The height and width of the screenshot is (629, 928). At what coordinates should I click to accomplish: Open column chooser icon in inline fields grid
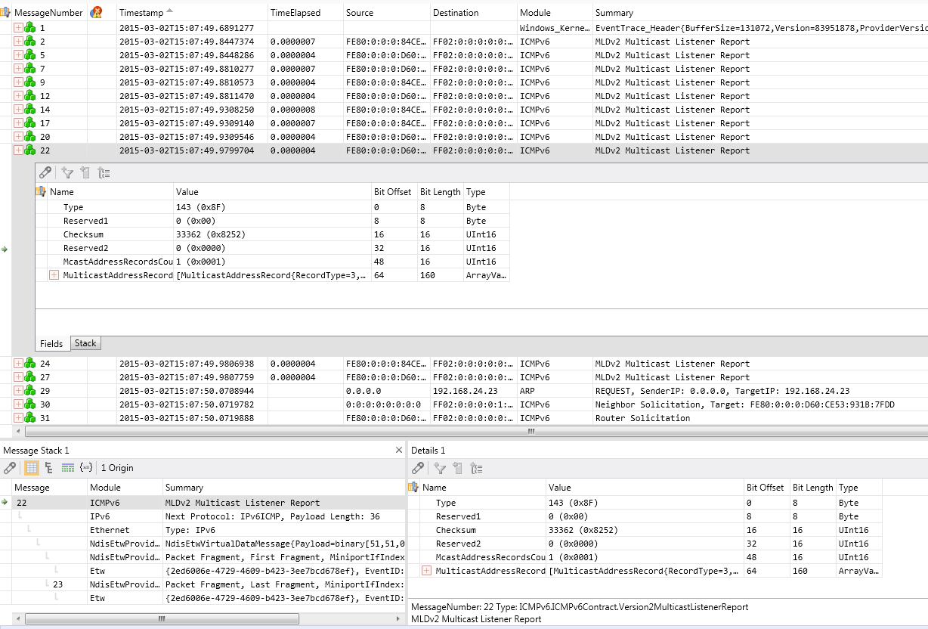[x=41, y=191]
